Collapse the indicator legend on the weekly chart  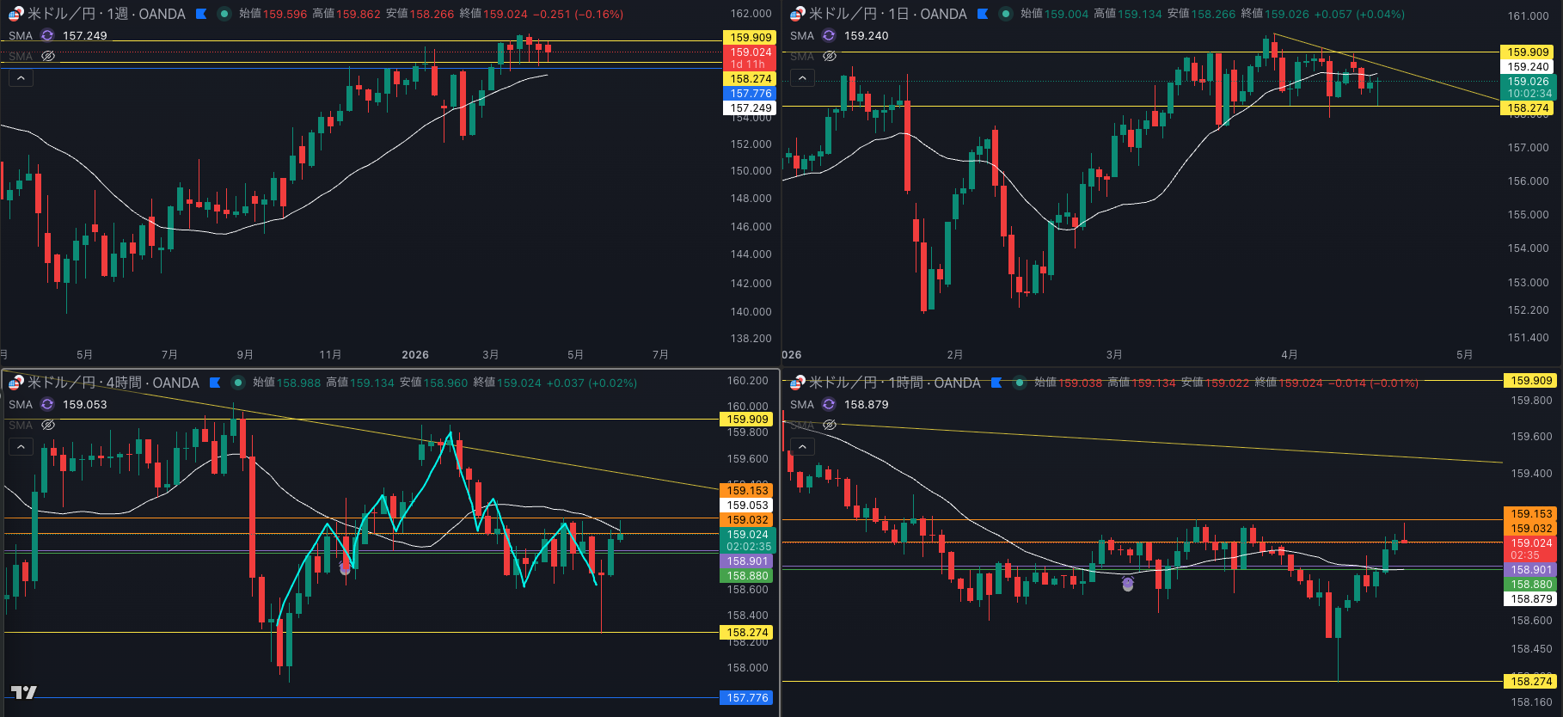21,78
